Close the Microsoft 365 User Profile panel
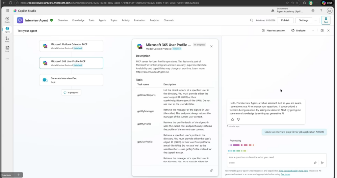Screen dimensions: 337x178 pos(211,46)
